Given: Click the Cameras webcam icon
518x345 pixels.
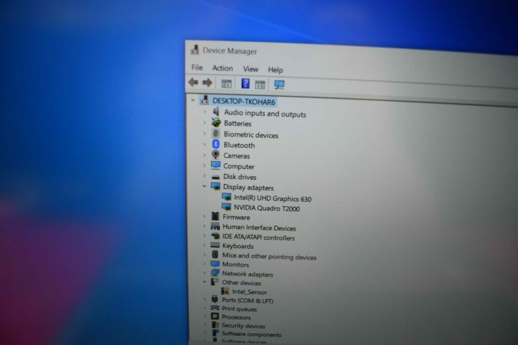Looking at the screenshot, I should point(215,155).
